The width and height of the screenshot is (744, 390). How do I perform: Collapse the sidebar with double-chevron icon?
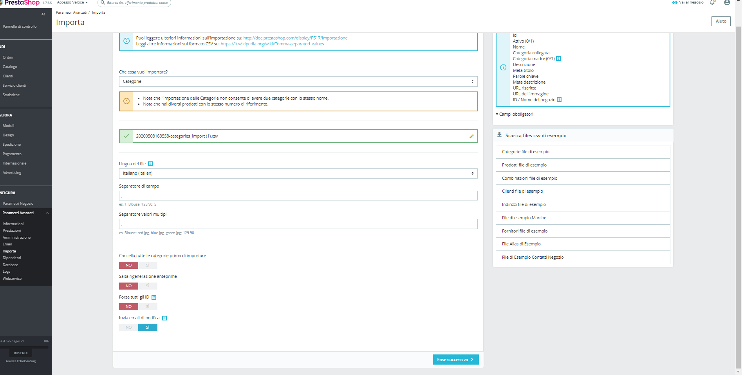[x=43, y=14]
